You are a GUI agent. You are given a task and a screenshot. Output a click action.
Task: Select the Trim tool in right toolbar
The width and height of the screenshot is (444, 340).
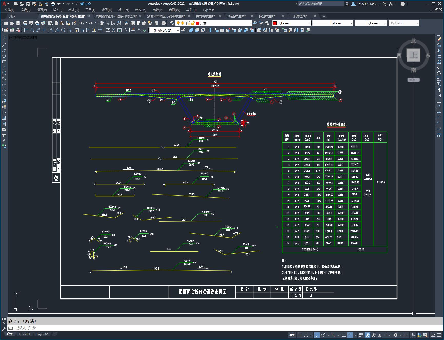click(439, 90)
